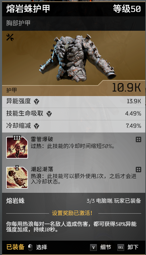Image resolution: width=146 pixels, height=255 pixels.
Task: Click the shard icon beside 技能生命吸取
Action: click(49, 114)
